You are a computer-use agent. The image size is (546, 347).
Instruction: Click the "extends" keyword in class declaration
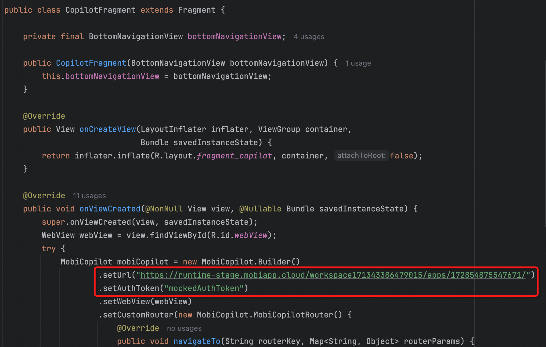(157, 10)
